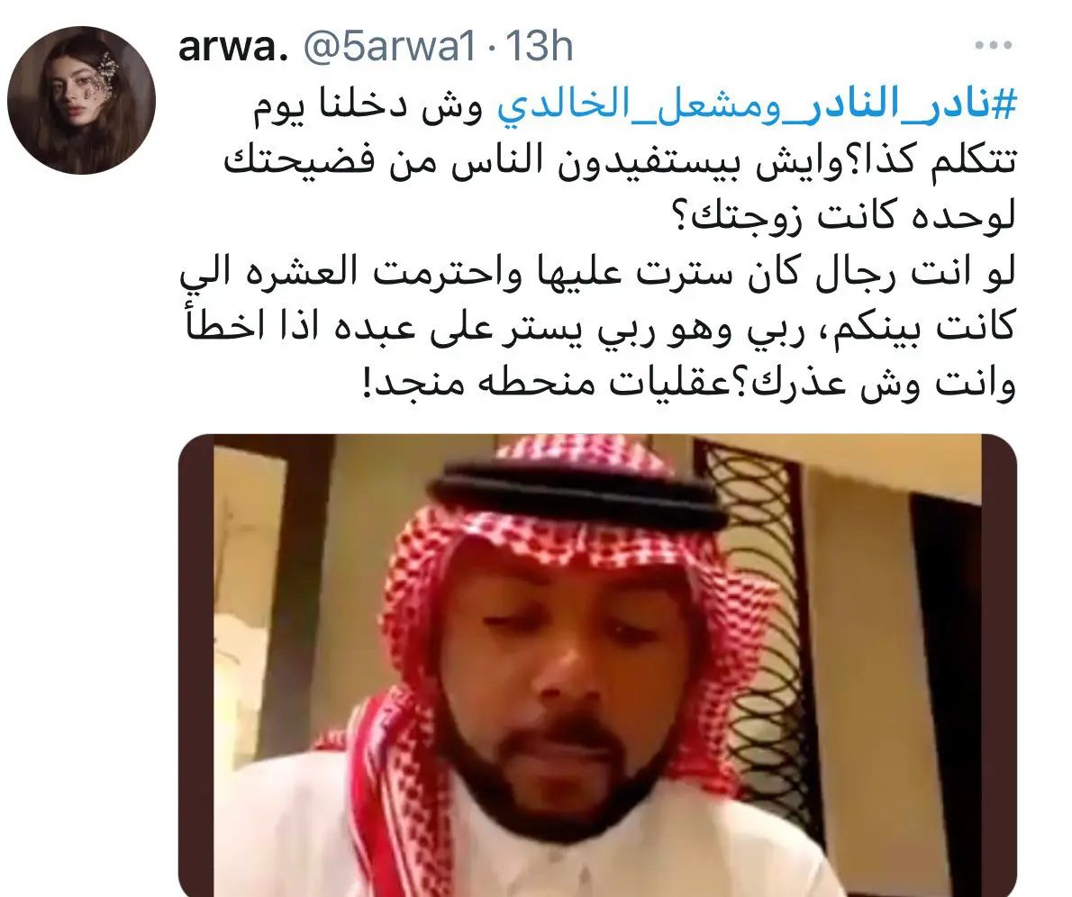Open the hashtag #نادر_النادر_ومشعل_الخالدي

click(756, 106)
